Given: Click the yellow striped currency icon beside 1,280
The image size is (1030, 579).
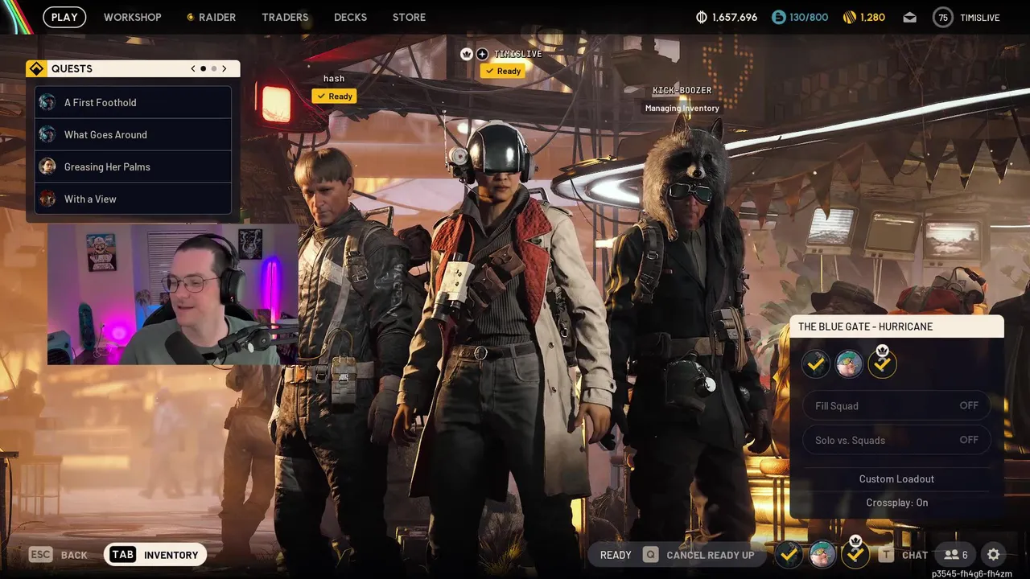Looking at the screenshot, I should (x=850, y=17).
